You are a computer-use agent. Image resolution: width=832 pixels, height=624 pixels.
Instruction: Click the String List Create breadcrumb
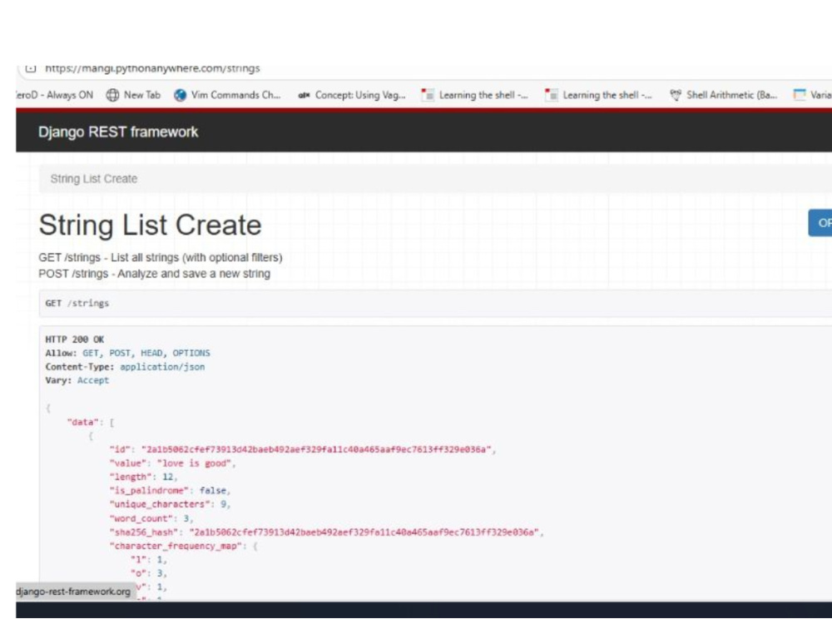click(x=94, y=179)
